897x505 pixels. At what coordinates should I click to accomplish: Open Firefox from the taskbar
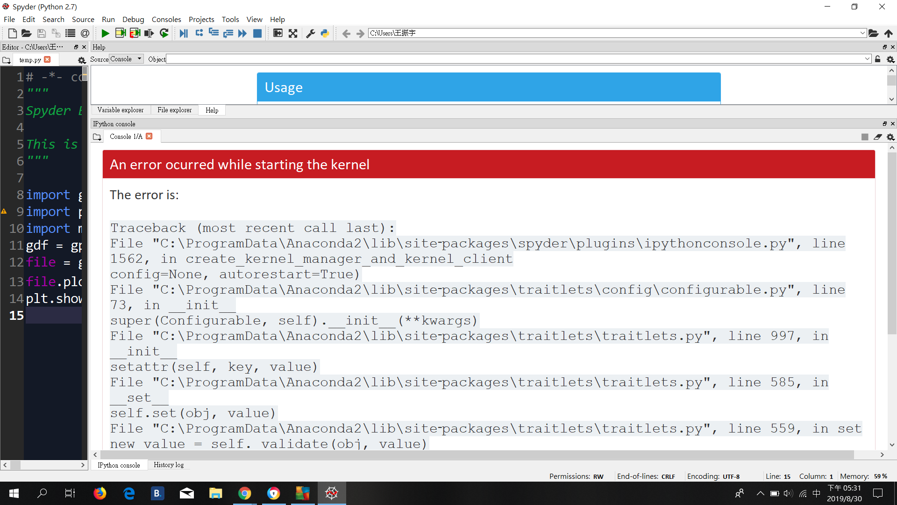[x=100, y=493]
